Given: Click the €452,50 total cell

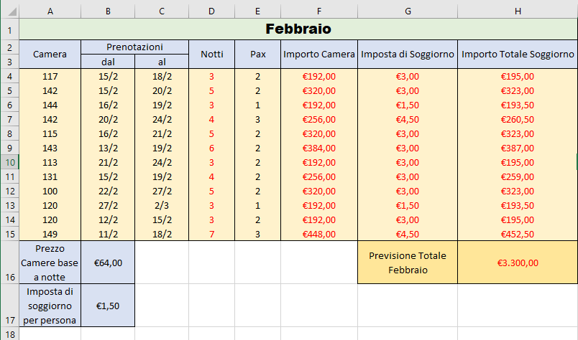Looking at the screenshot, I should 518,234.
